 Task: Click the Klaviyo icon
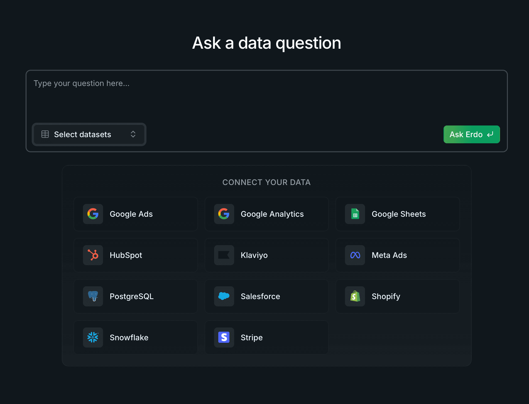(x=224, y=255)
